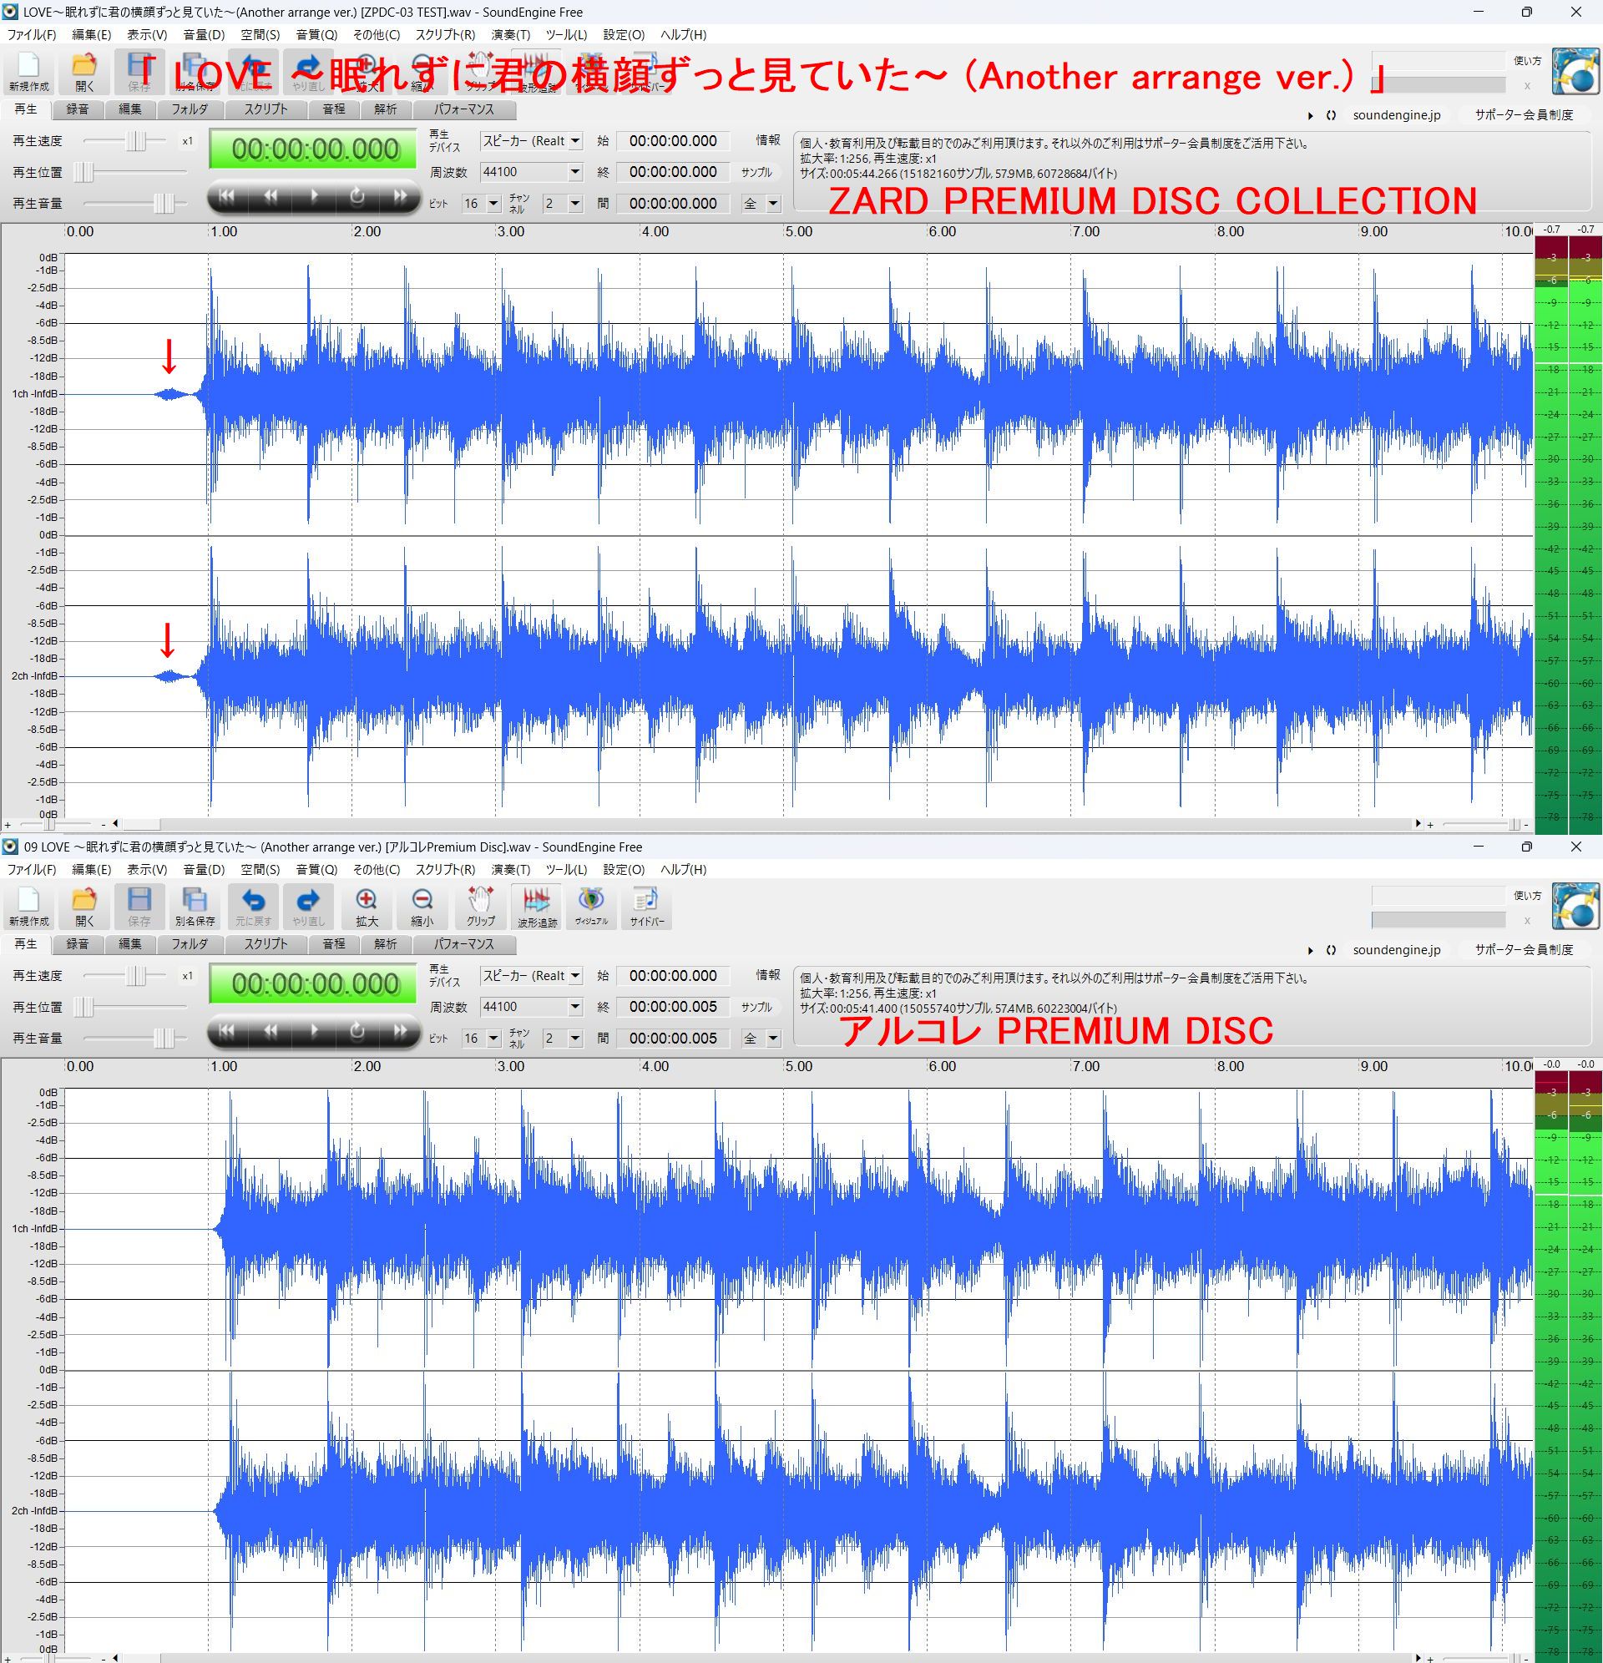
Task: Click 元に戻す undo icon in アルコレPremium Disc window
Action: (253, 905)
